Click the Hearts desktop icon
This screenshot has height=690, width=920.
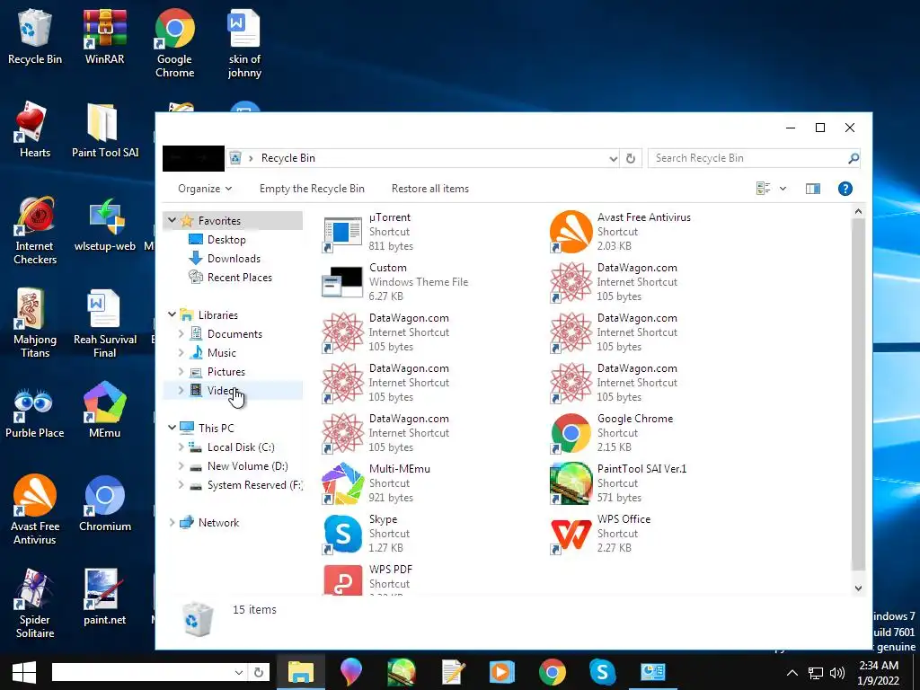point(35,129)
